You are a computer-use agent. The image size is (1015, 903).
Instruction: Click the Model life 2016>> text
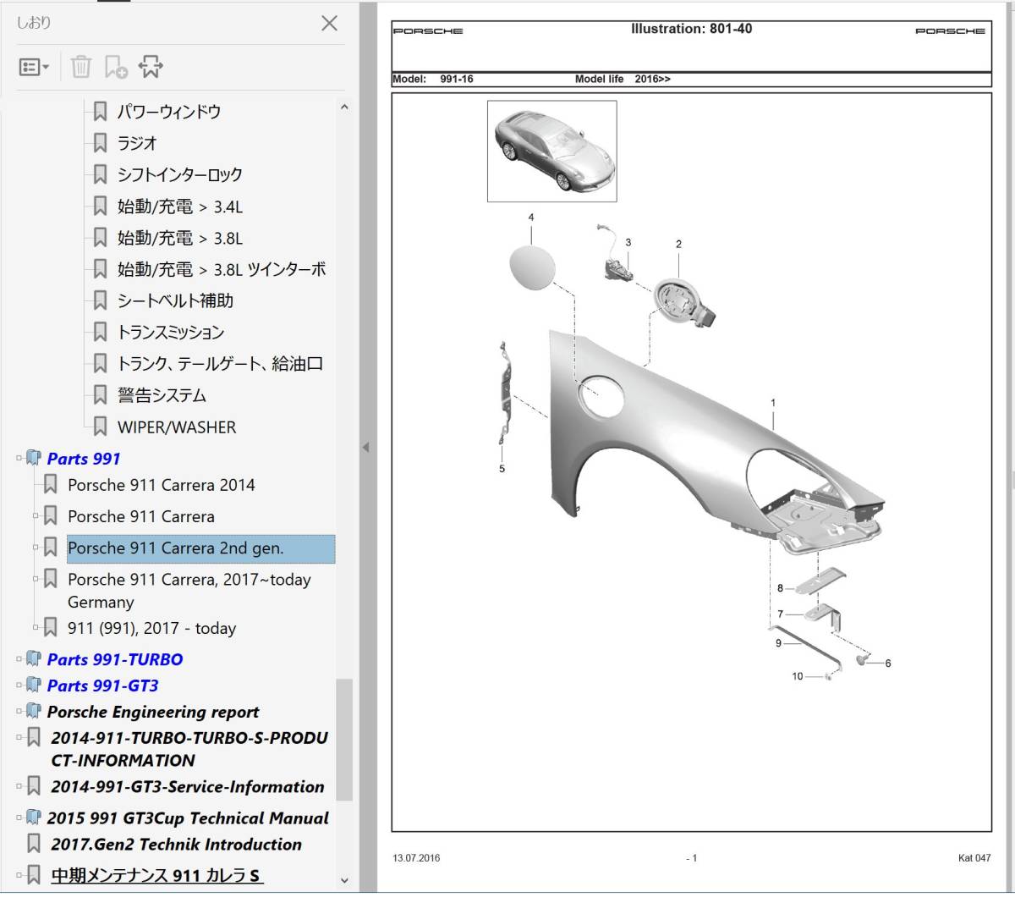623,80
